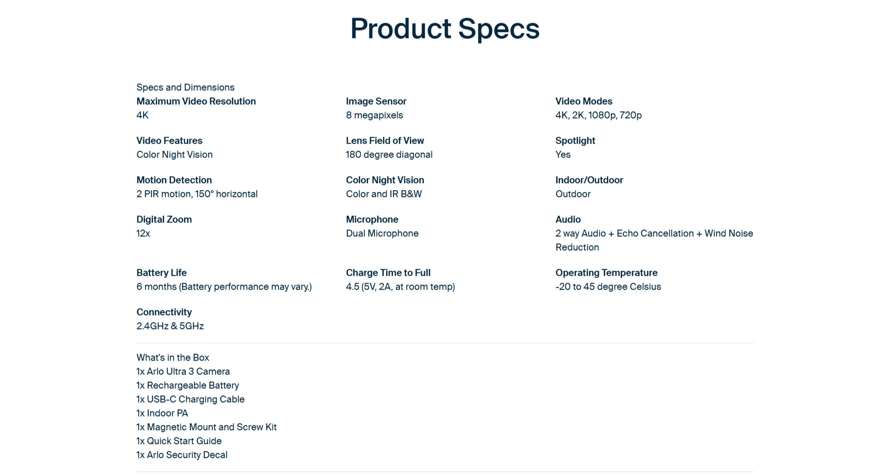890x475 pixels.
Task: Click the Dual Microphone value text
Action: pos(382,233)
